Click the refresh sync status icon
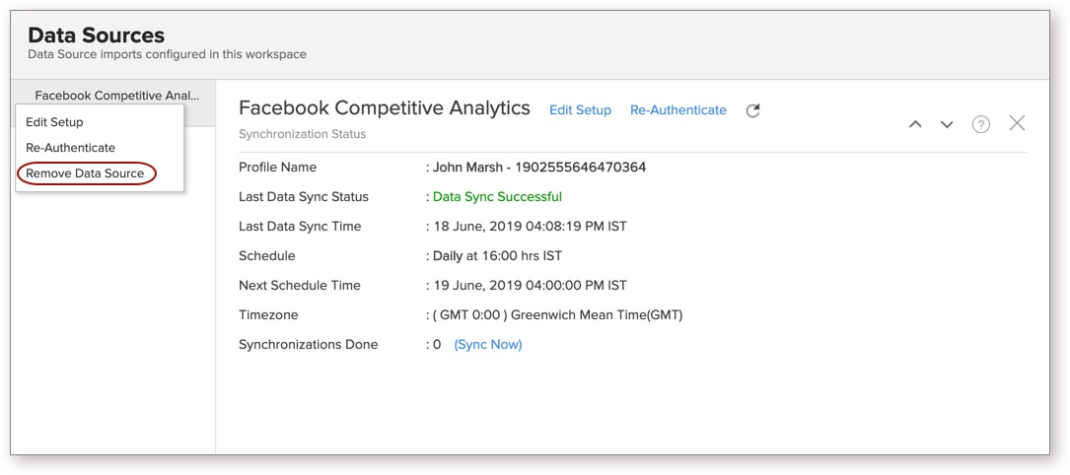The width and height of the screenshot is (1070, 475). click(x=752, y=110)
